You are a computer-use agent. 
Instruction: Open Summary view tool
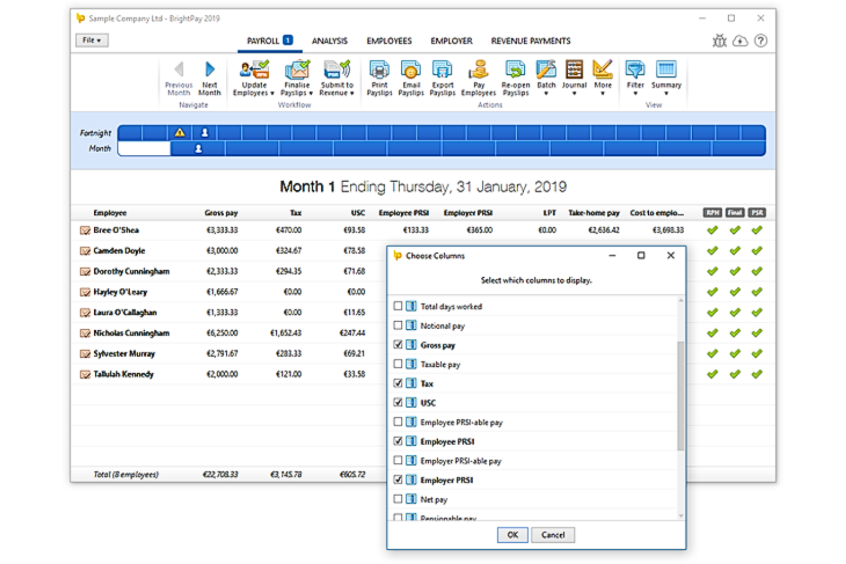[x=666, y=77]
